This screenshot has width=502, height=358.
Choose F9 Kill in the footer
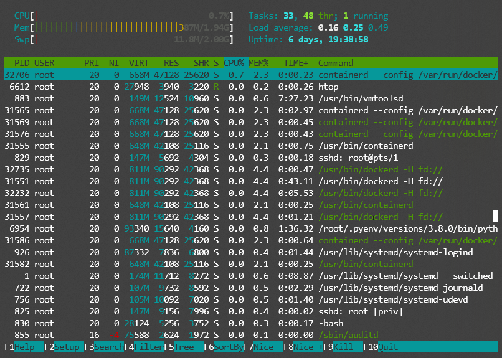[x=343, y=347]
